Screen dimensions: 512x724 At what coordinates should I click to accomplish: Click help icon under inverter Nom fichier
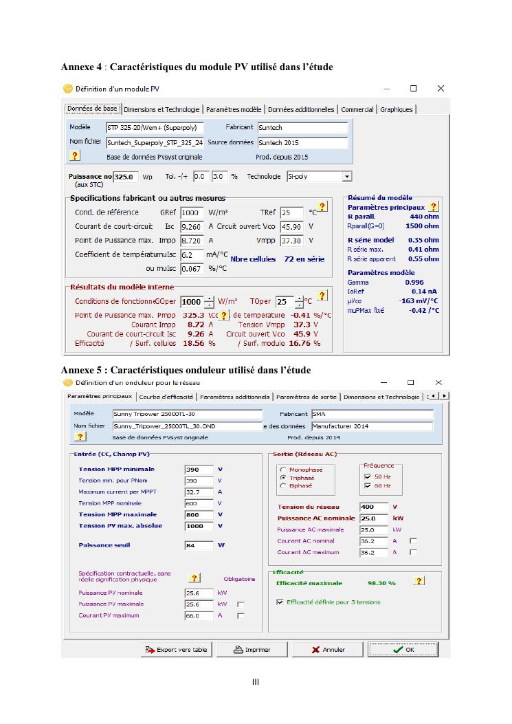click(x=80, y=437)
